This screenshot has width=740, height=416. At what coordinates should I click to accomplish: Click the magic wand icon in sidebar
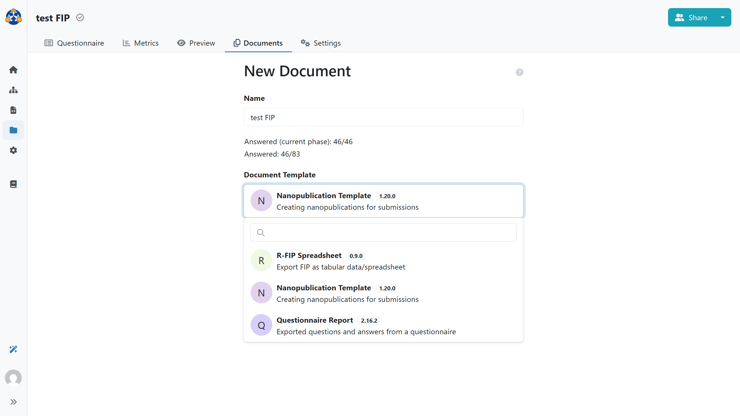[x=13, y=349]
